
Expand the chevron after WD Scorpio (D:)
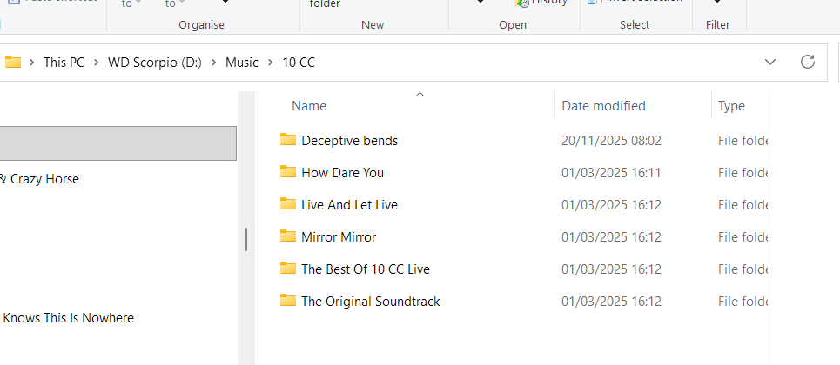tap(214, 63)
